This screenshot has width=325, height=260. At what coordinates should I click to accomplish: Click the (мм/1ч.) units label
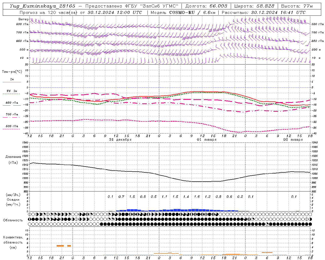13,204
